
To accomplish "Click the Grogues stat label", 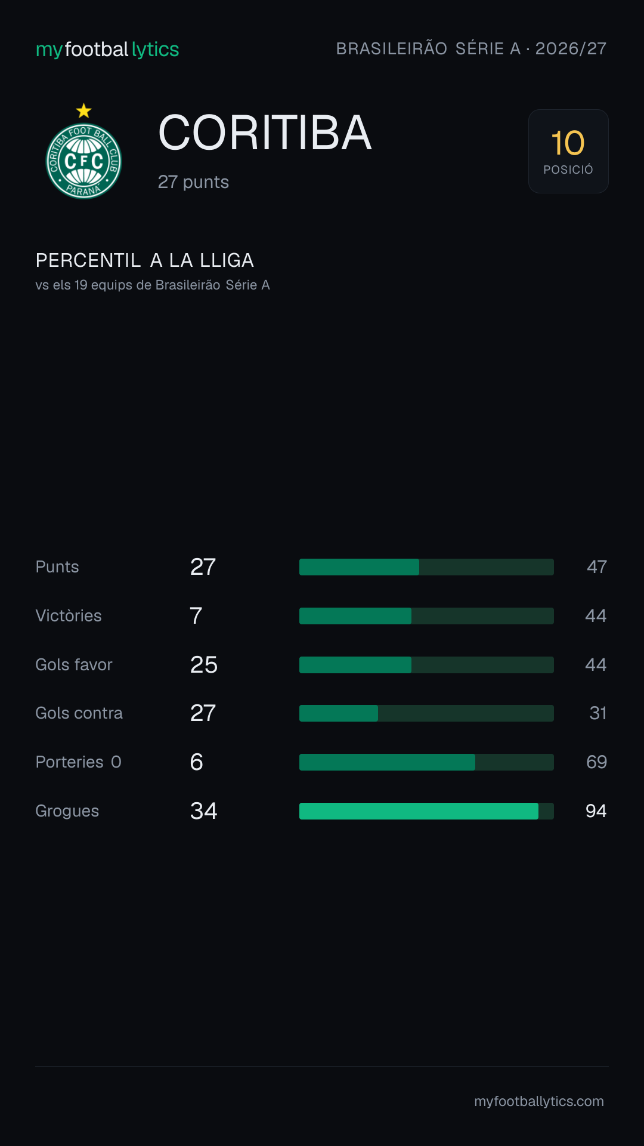I will tap(67, 811).
